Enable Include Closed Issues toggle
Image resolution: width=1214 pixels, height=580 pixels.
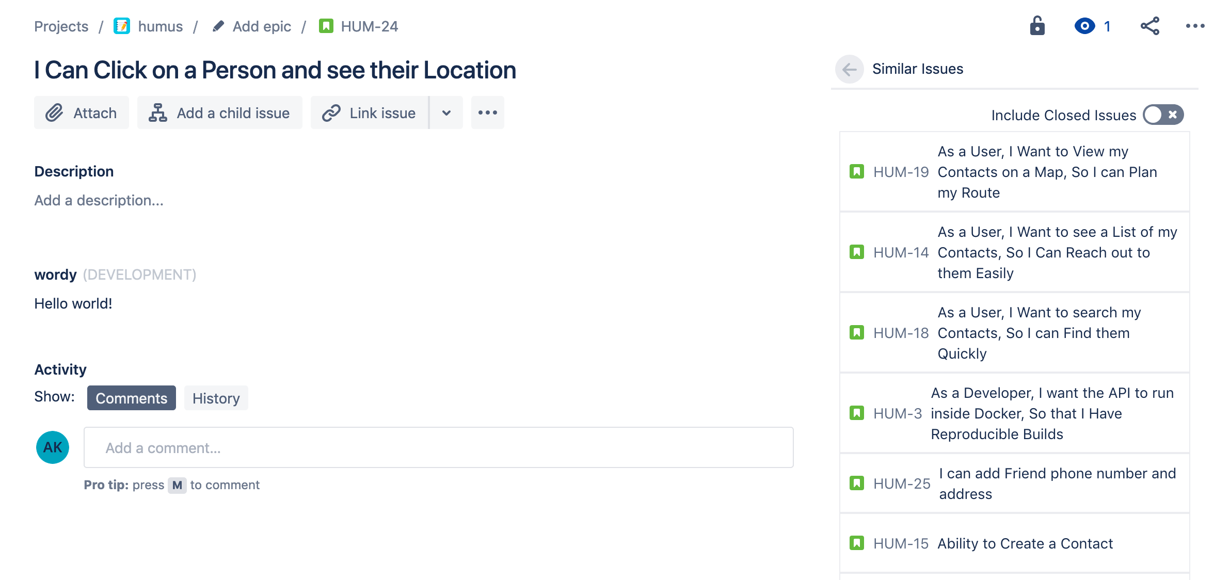pos(1163,115)
